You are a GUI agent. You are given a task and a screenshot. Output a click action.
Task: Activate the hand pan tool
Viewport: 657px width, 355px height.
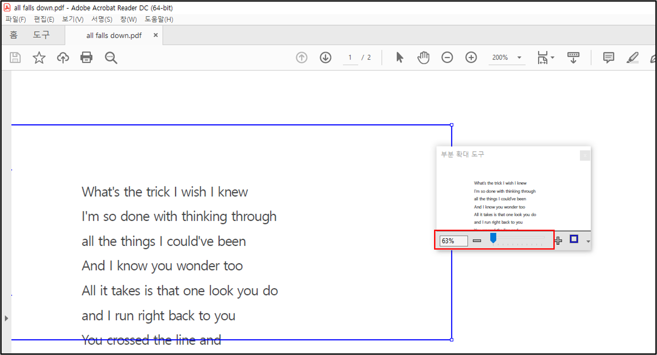[x=423, y=58]
